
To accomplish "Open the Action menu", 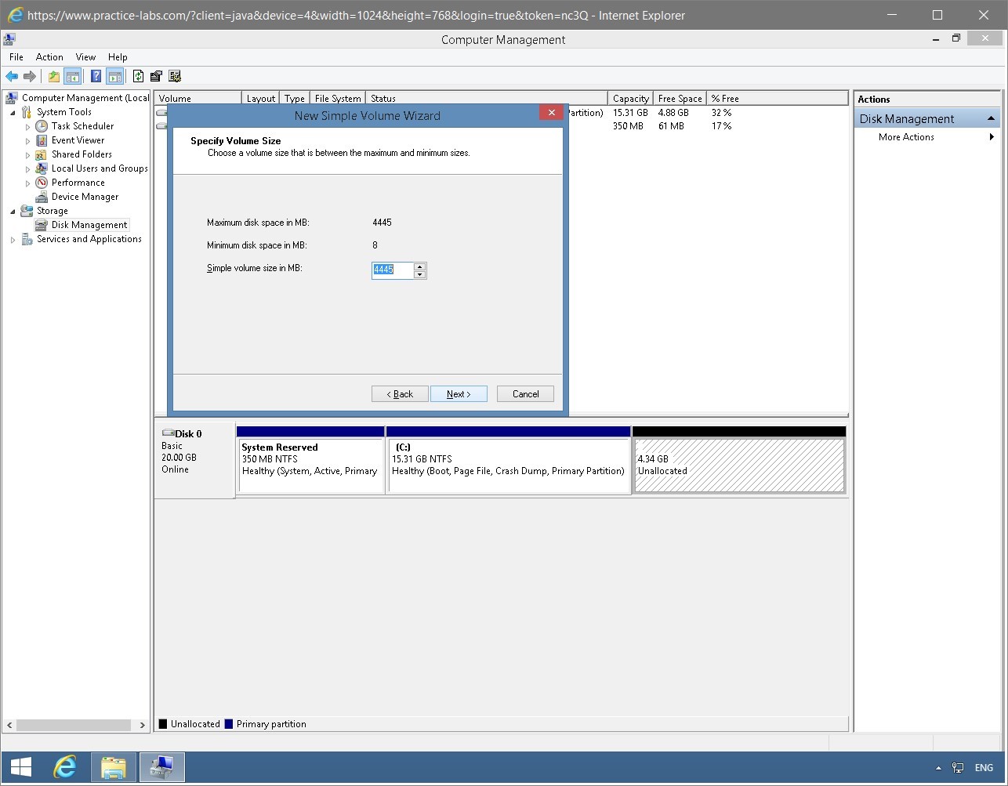I will click(49, 56).
